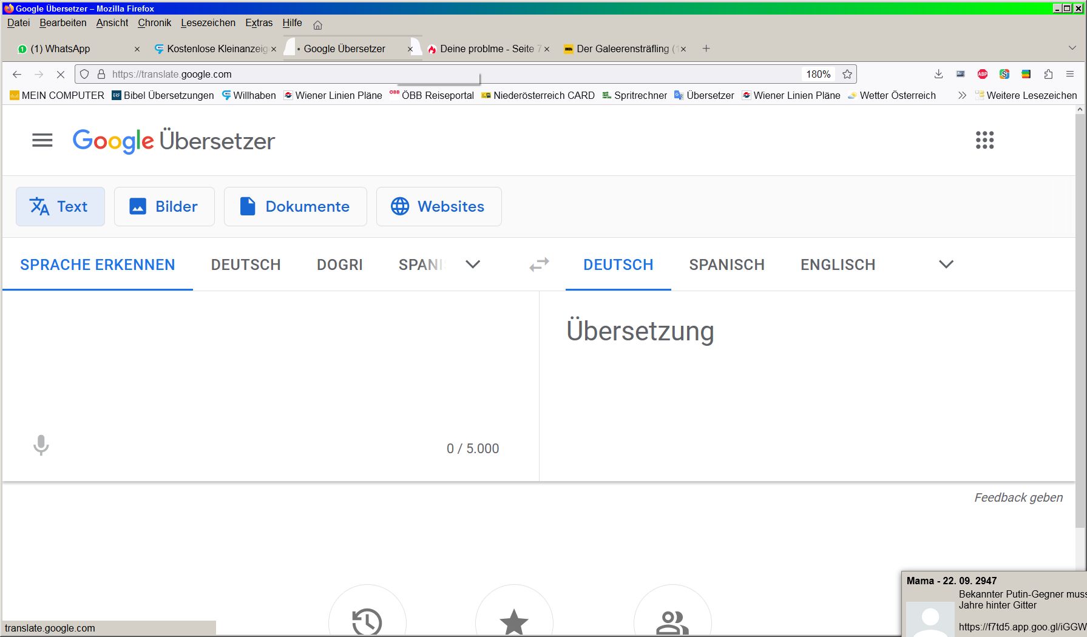This screenshot has width=1087, height=637.
Task: Open the Google apps grid launcher
Action: coord(984,140)
